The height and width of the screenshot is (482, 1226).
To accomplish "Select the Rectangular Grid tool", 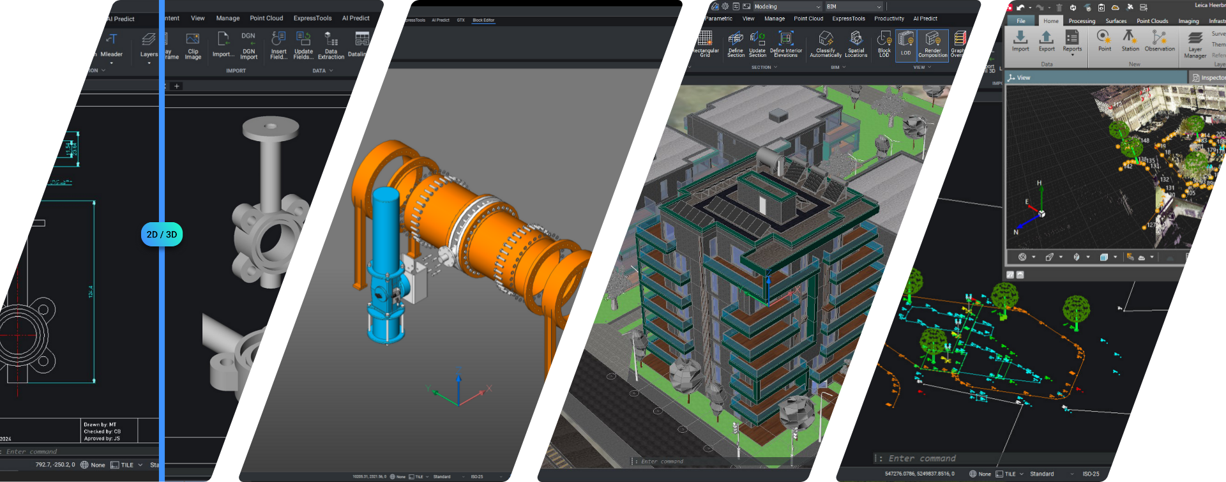I will point(705,44).
